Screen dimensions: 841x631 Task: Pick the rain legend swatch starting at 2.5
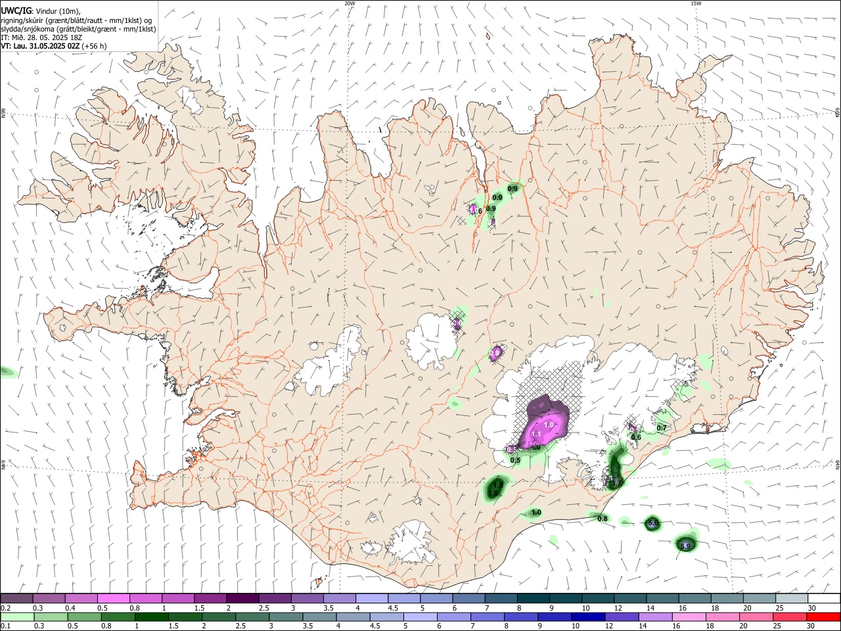pyautogui.click(x=252, y=617)
